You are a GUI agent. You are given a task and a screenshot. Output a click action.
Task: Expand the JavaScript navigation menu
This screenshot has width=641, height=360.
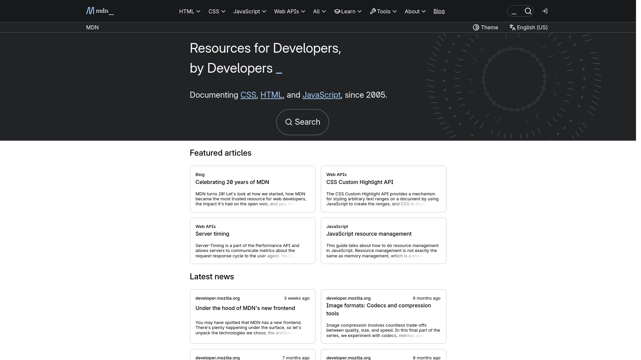pos(249,11)
